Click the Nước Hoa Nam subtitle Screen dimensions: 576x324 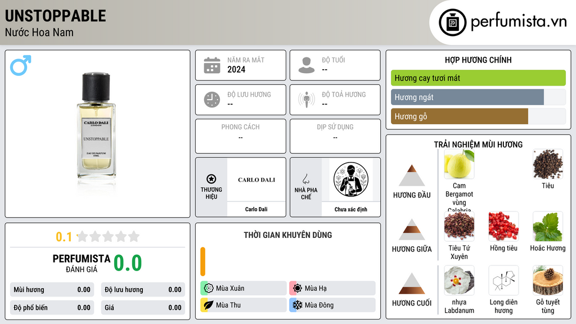pyautogui.click(x=39, y=32)
